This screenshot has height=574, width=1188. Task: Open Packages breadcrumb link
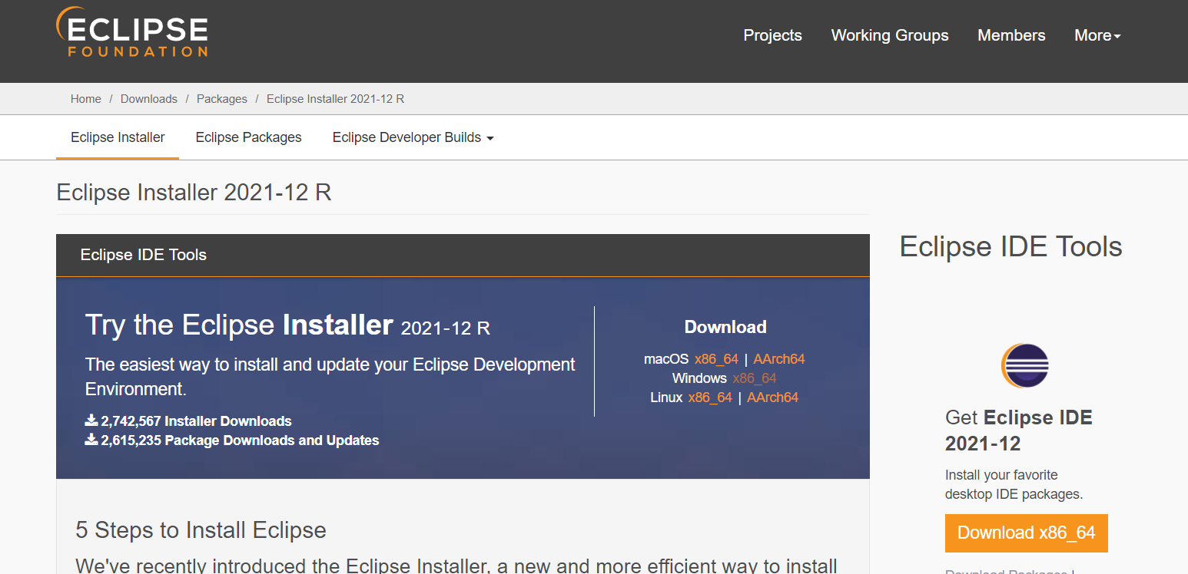222,99
